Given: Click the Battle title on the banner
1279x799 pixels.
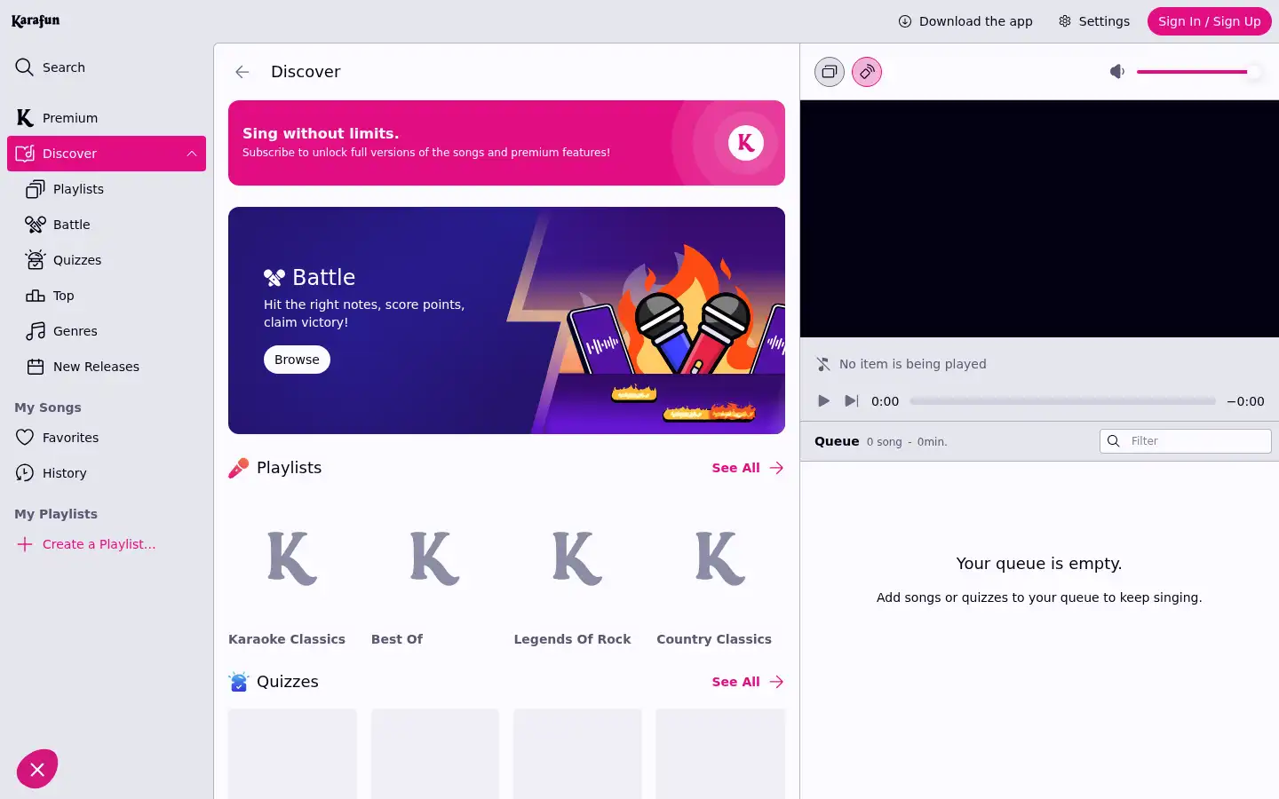Looking at the screenshot, I should click(323, 278).
